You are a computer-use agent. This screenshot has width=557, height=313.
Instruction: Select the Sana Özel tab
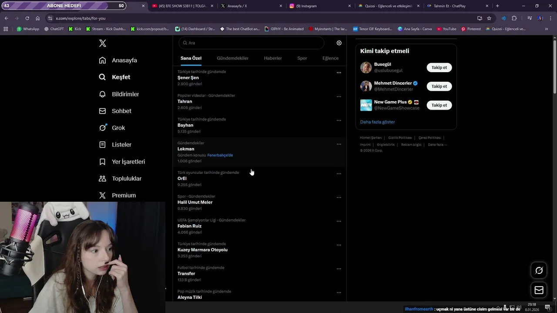tap(191, 58)
